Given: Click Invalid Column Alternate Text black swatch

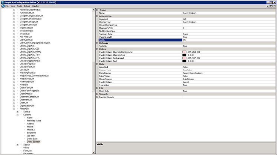Looking at the screenshot, I should 184,55.
